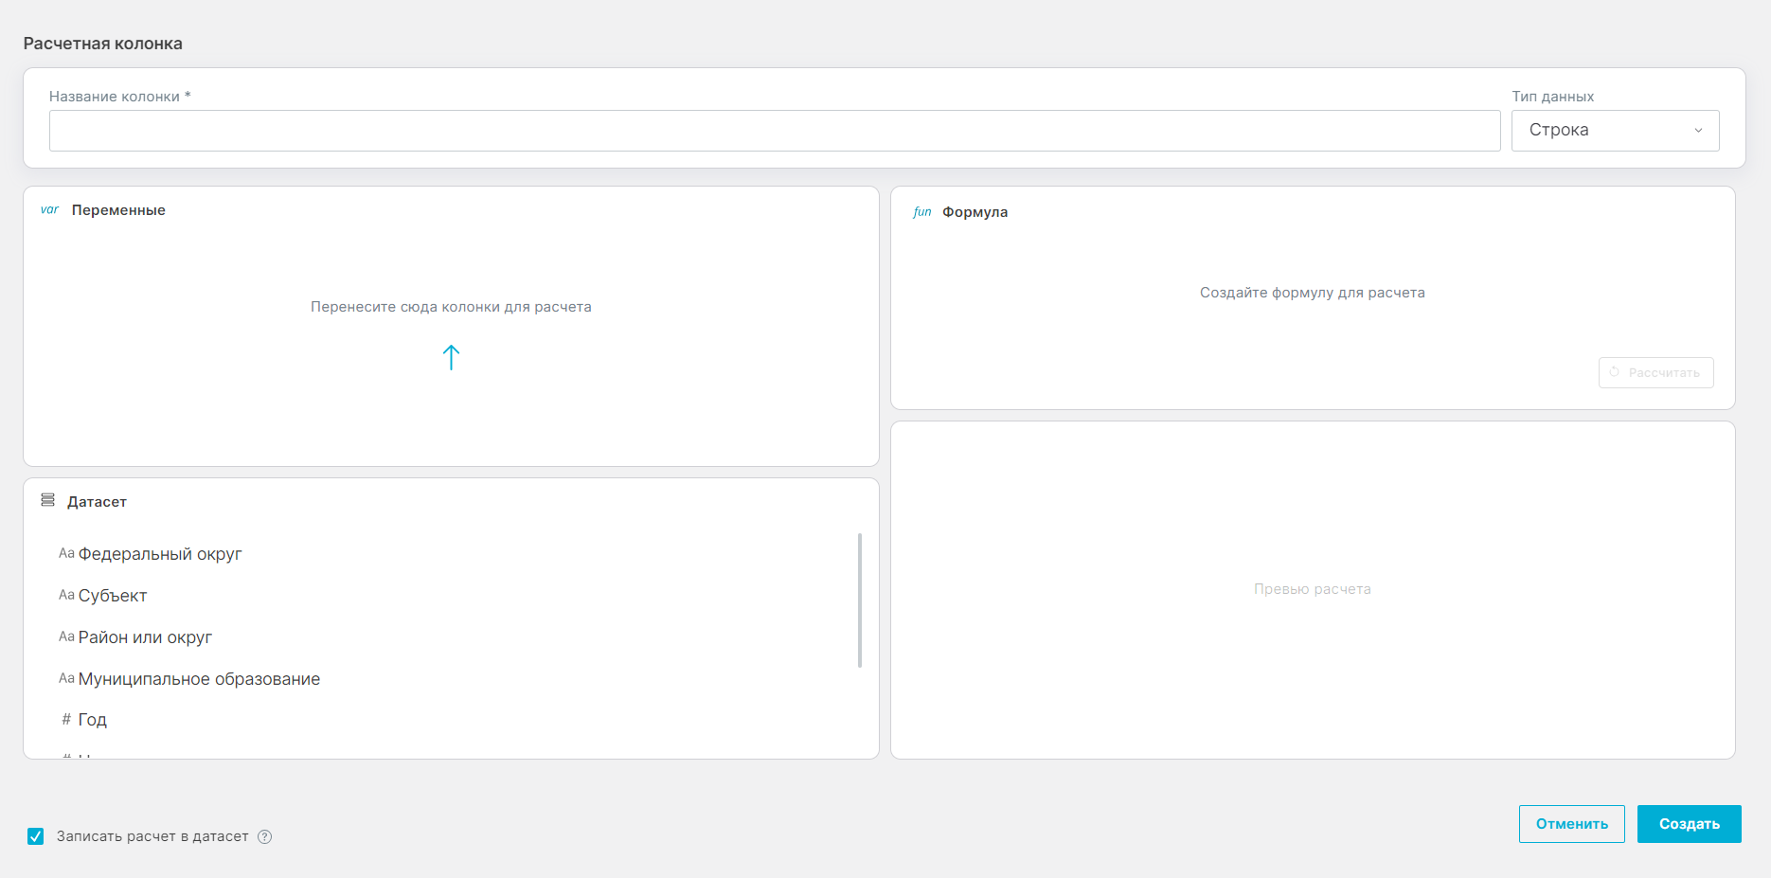
Task: Click the Рассчитать button
Action: [1655, 372]
